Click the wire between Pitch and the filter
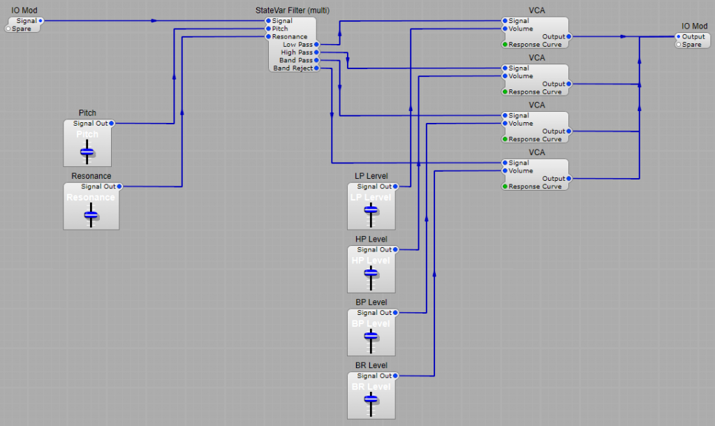The image size is (715, 426). pyautogui.click(x=172, y=84)
